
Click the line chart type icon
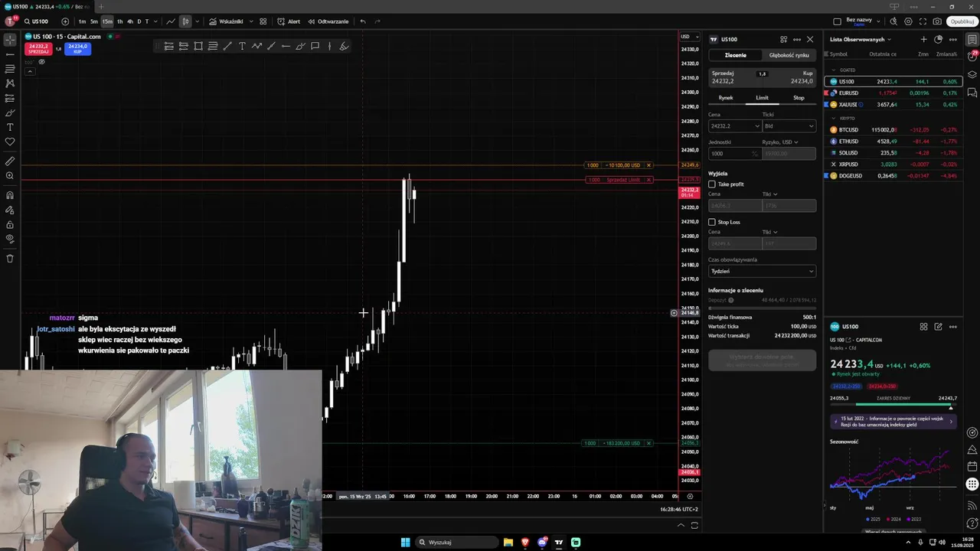pyautogui.click(x=171, y=21)
